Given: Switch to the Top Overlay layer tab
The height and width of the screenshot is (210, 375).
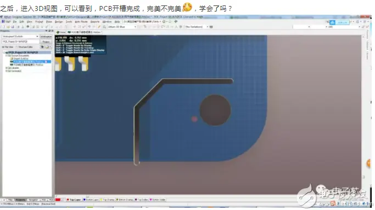Looking at the screenshot, I should click(107, 200).
